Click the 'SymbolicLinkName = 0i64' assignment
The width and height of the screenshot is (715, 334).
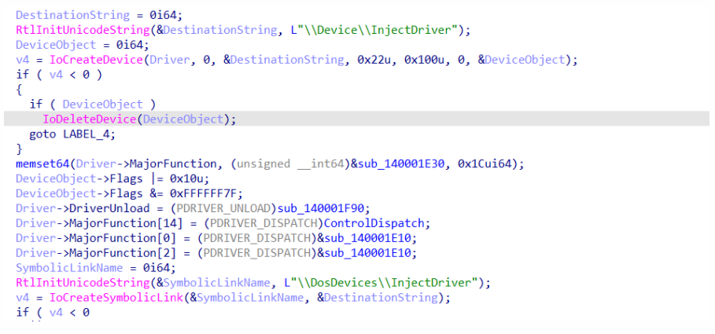click(x=96, y=268)
